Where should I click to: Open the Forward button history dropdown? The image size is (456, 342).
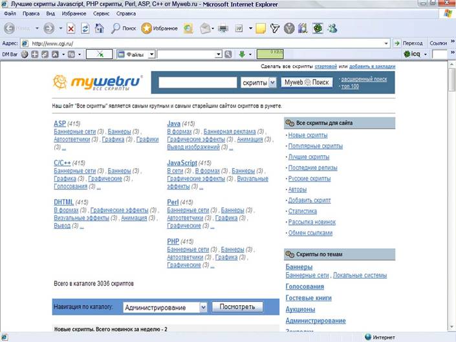(61, 28)
